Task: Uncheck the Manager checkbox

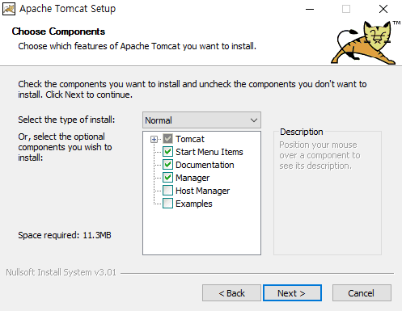Action: point(167,178)
